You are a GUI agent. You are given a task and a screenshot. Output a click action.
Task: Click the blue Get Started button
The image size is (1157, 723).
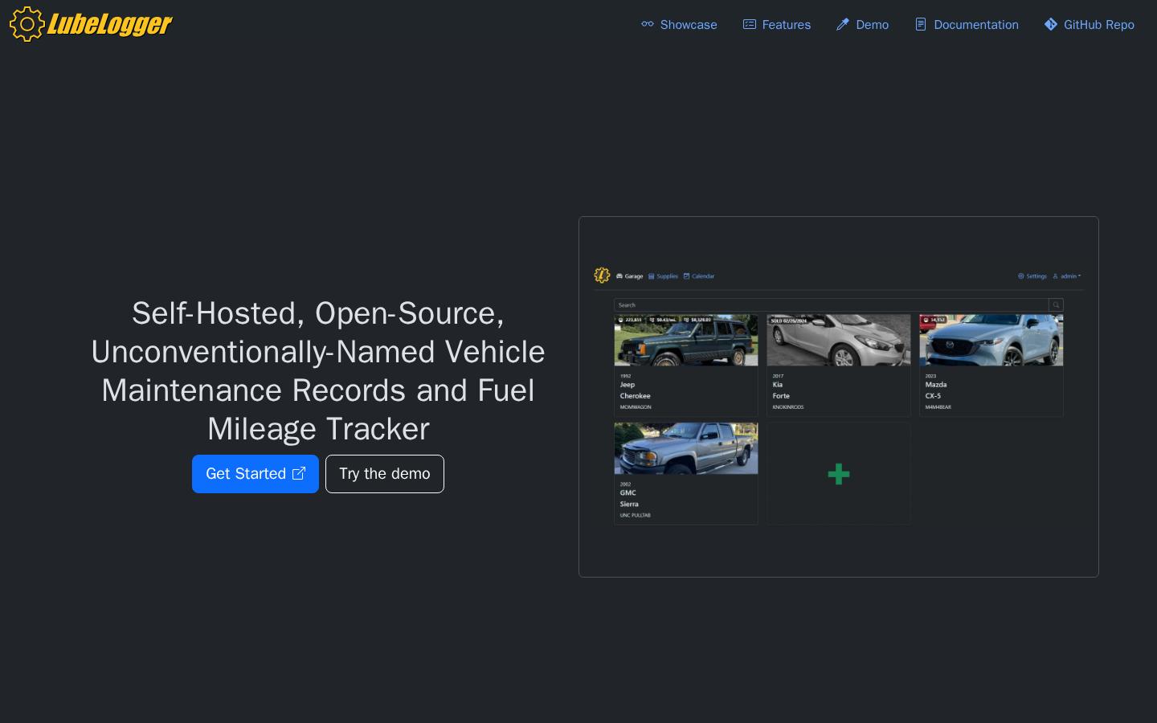(256, 474)
